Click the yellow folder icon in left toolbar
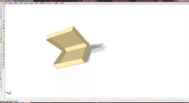 (1, 79)
